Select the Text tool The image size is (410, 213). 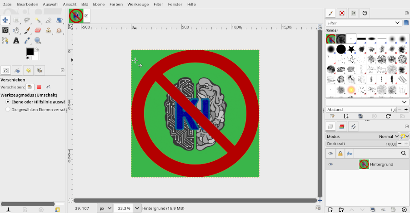click(x=16, y=41)
